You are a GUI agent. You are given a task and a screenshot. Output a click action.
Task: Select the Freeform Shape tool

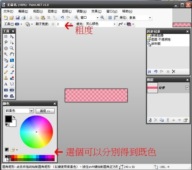[x=12, y=96]
